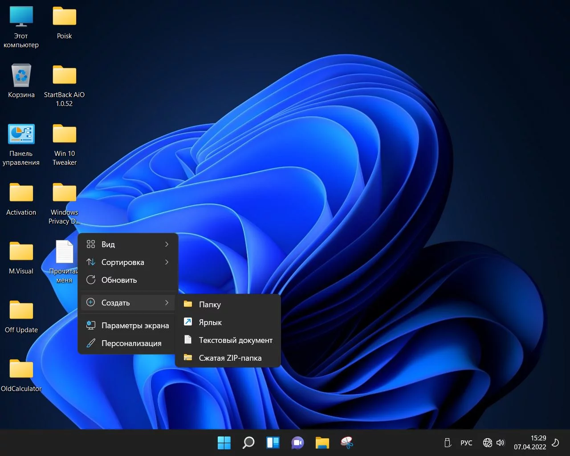
Task: Select the Win 10 Tweaker folder
Action: tap(65, 134)
